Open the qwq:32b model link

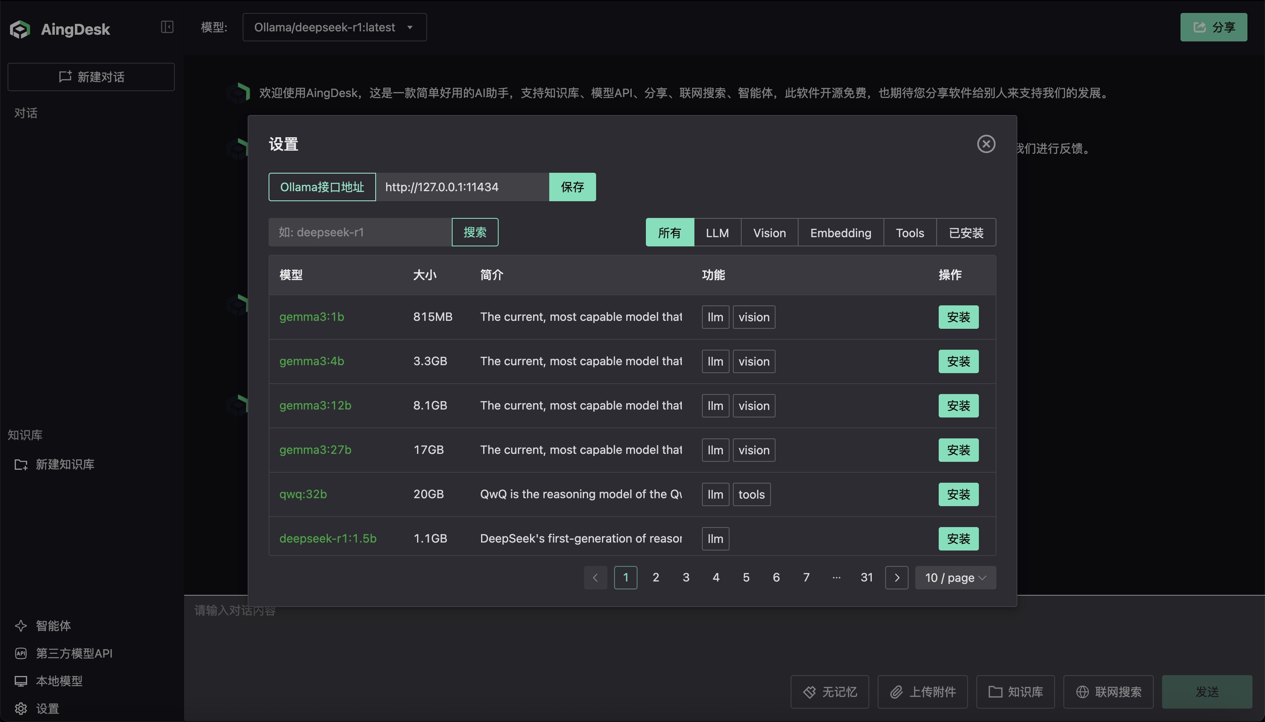[x=303, y=494]
